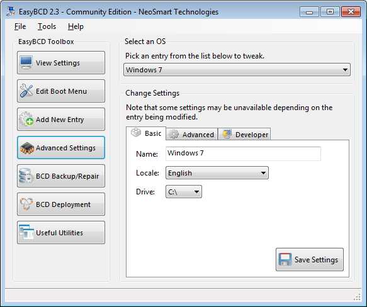Click the screwdriver and wrench Edit Boot Menu icon
This screenshot has height=307, width=367.
[x=26, y=91]
